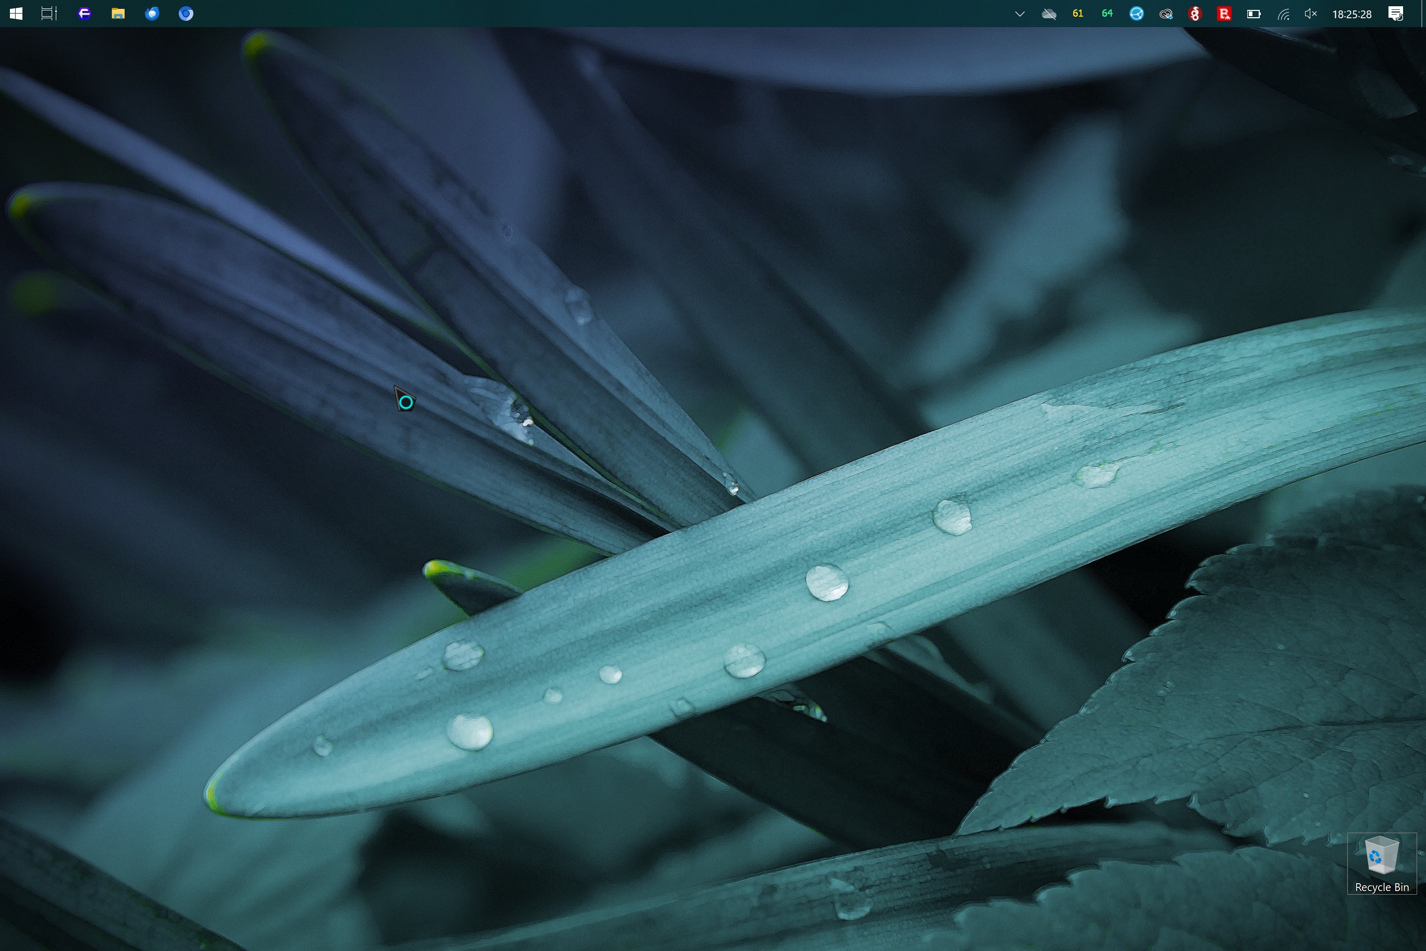This screenshot has height=951, width=1426.
Task: Open the Windows Start menu
Action: click(x=16, y=14)
